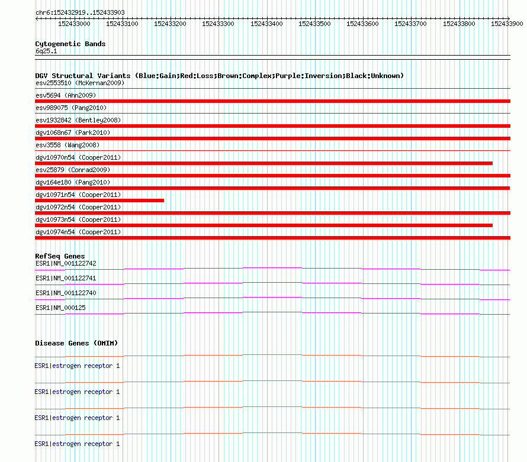Click the magenta gene line of NM_000125
This screenshot has height=462, width=527.
coord(272,312)
